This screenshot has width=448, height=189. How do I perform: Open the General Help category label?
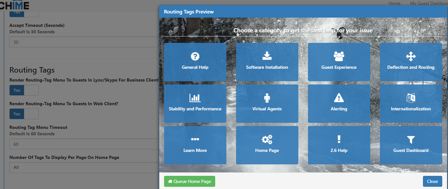tap(195, 67)
